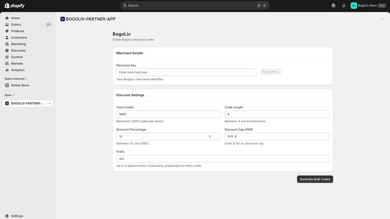Image resolution: width=390 pixels, height=219 pixels.
Task: Expand the Sales channels section
Action: pyautogui.click(x=16, y=79)
